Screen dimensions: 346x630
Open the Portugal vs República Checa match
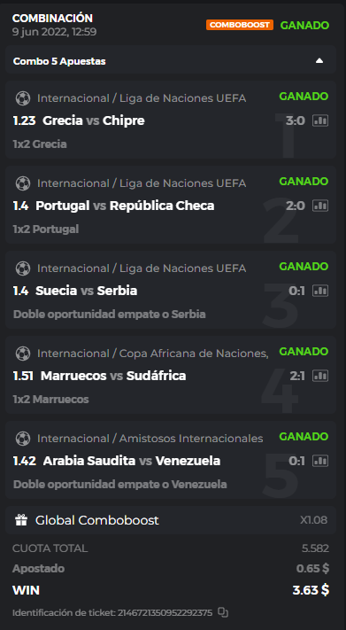click(x=125, y=206)
